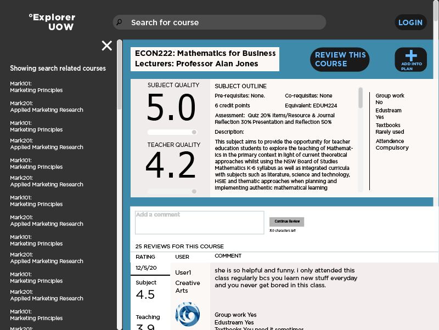The image size is (439, 330).
Task: Go to the Explorer UOW logo
Action: [x=52, y=22]
